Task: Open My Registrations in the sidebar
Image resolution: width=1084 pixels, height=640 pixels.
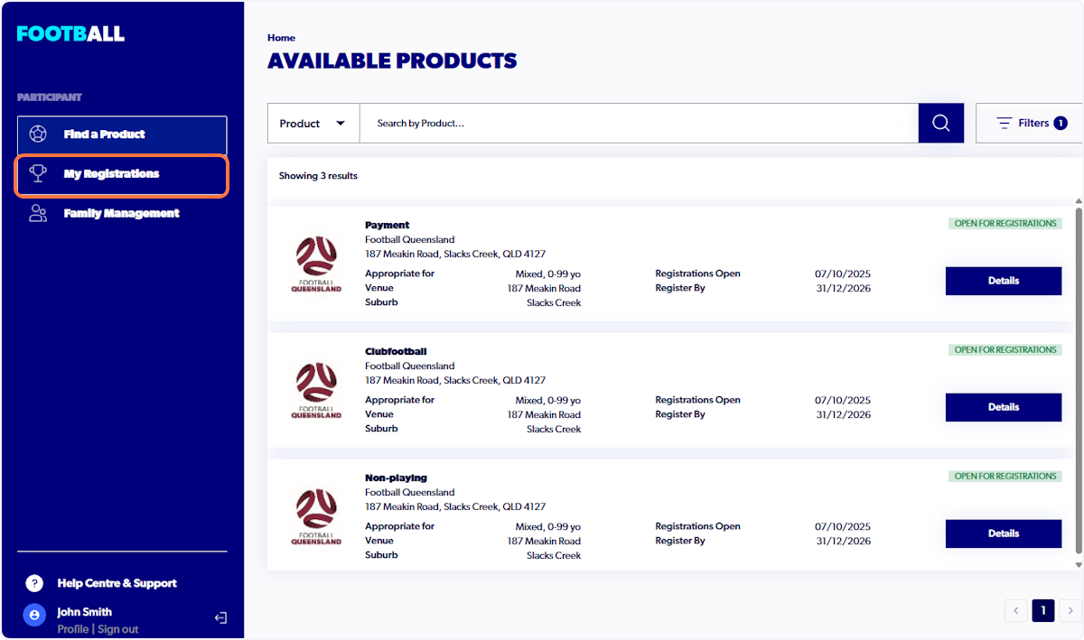Action: point(122,174)
